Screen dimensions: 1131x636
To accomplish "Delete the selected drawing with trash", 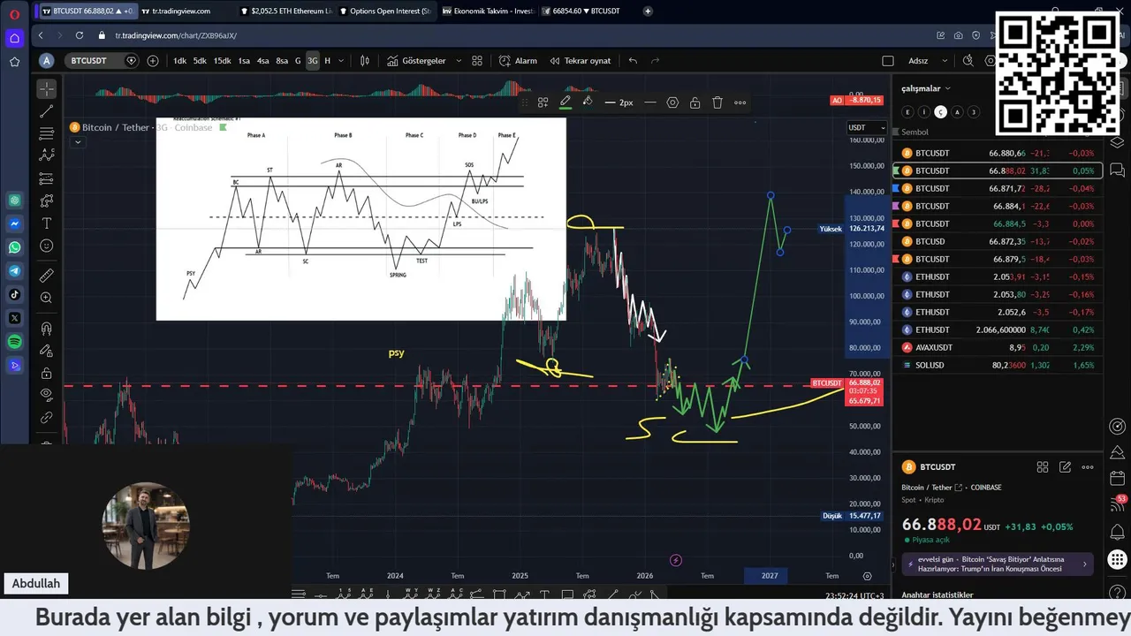I will tap(717, 102).
